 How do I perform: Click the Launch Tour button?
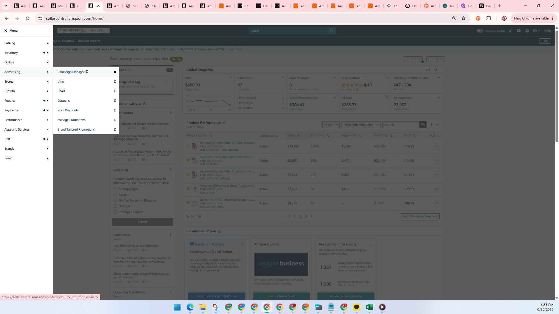(413, 59)
